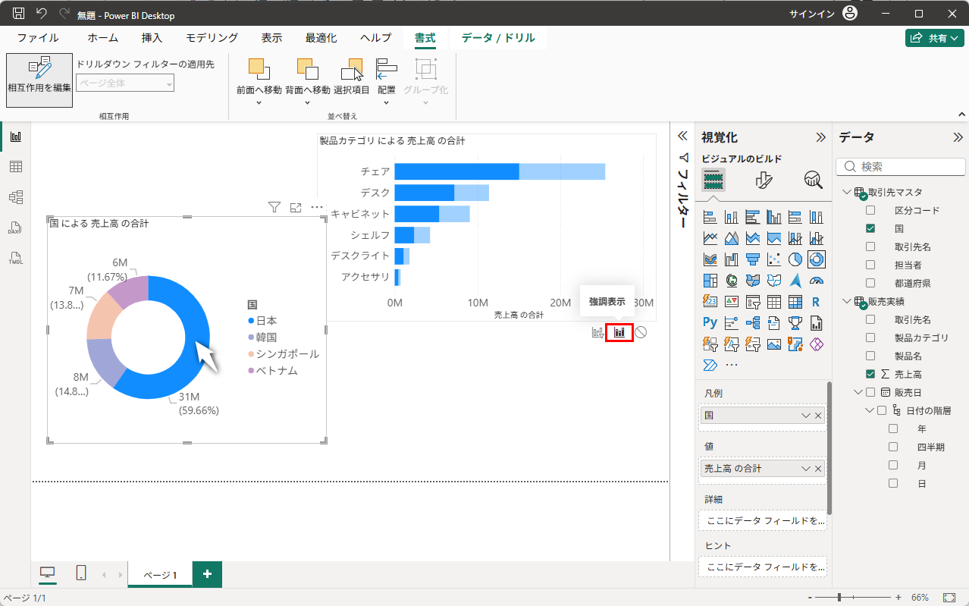Select the scatter chart visual
The image size is (969, 606).
(x=774, y=259)
